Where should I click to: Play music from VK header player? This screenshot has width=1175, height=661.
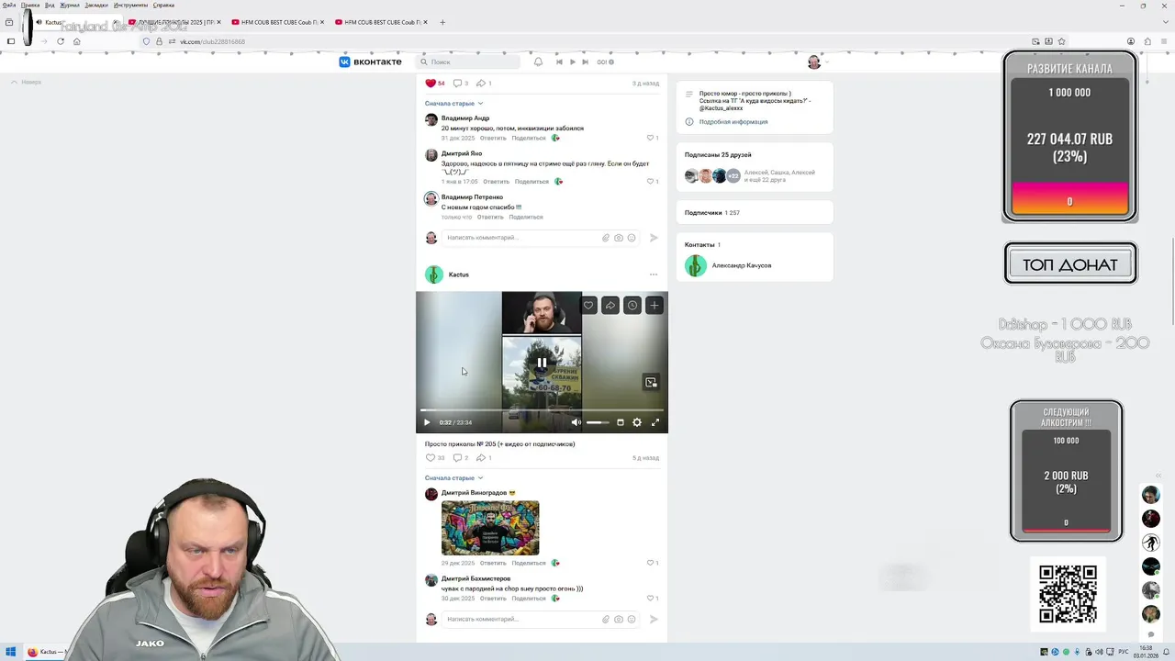click(572, 62)
